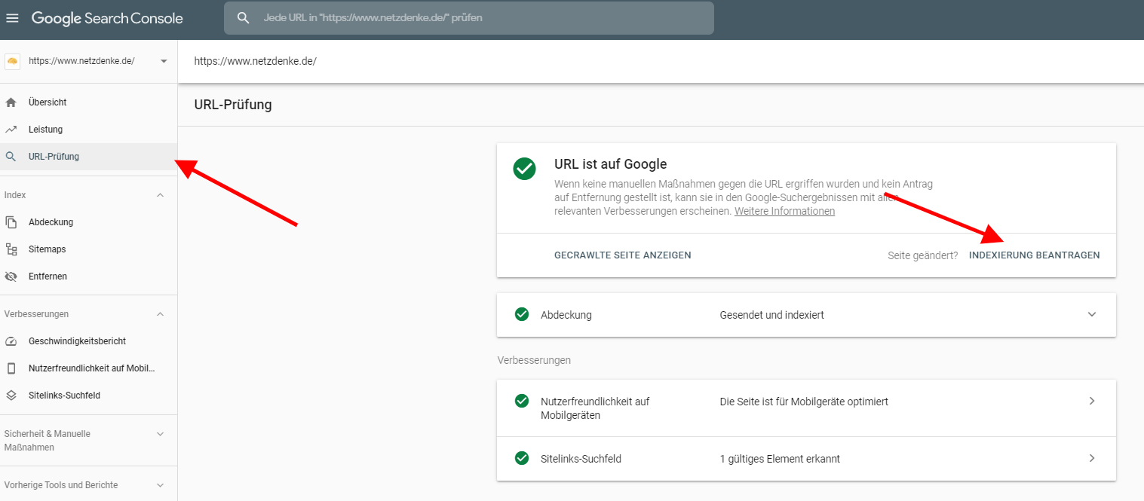Click the mobile phone icon for Nutzerfreundlichkeit
This screenshot has height=501, width=1144.
(x=11, y=368)
